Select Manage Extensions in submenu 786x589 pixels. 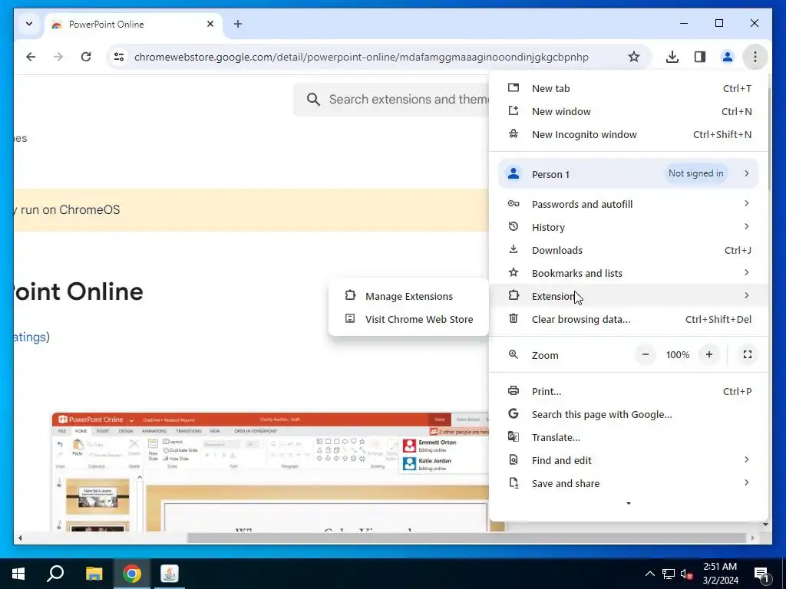[x=408, y=296]
